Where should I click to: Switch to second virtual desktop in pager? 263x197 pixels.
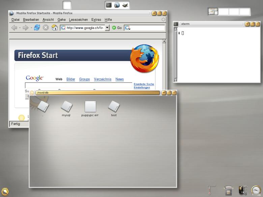point(224,11)
